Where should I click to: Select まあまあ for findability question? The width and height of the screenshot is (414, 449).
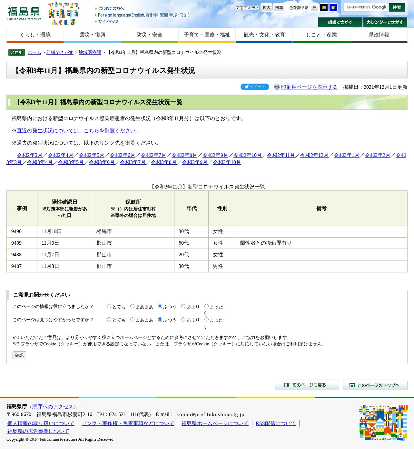(132, 320)
